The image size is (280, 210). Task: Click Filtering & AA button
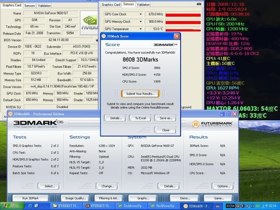click(109, 198)
